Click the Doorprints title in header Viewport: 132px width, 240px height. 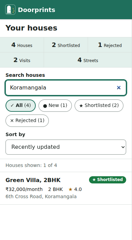[36, 10]
